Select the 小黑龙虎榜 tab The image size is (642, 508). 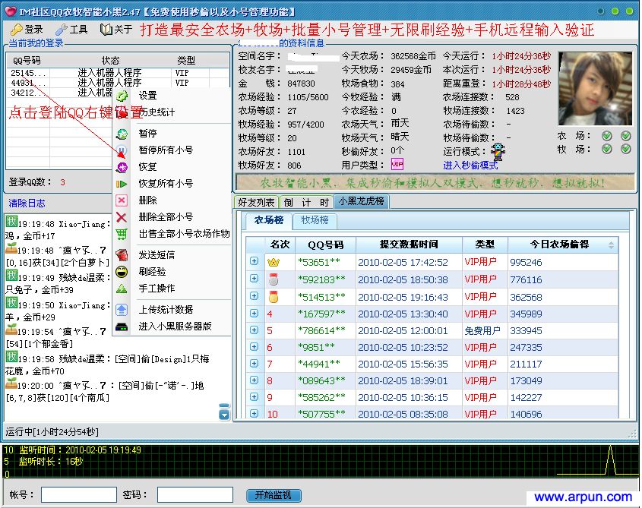click(361, 201)
